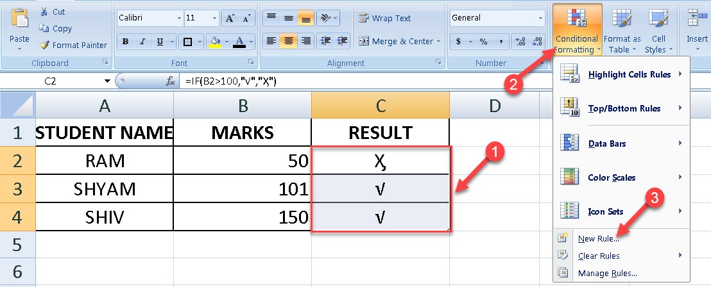The height and width of the screenshot is (287, 711).
Task: Toggle Italic formatting
Action: point(142,42)
